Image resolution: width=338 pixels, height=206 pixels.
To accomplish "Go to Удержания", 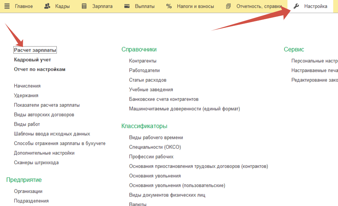I will tap(26, 95).
